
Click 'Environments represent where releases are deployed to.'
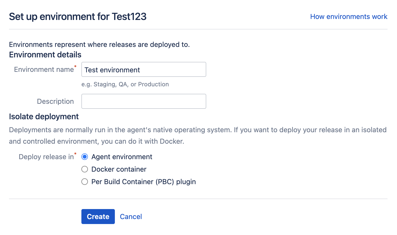[99, 44]
